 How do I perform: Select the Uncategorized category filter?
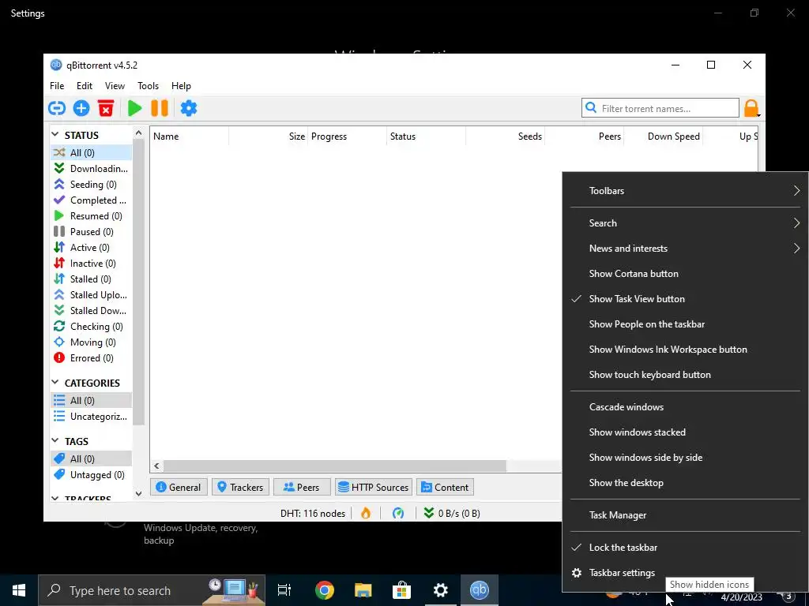(91, 417)
